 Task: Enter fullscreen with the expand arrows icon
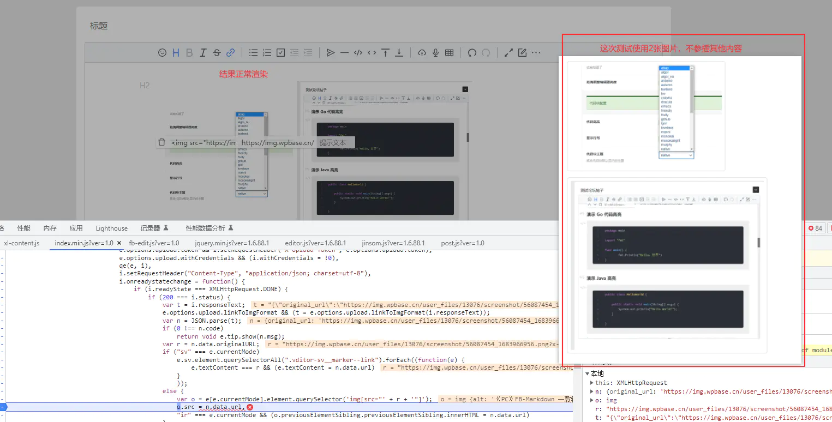point(508,53)
